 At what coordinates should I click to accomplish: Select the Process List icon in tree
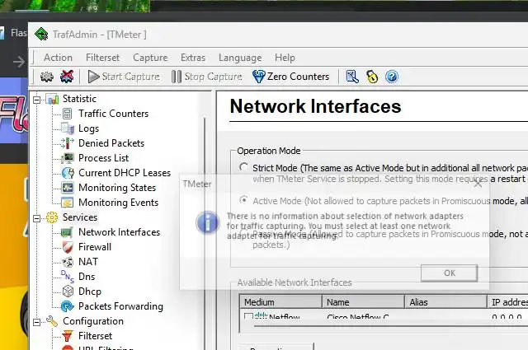tap(68, 158)
